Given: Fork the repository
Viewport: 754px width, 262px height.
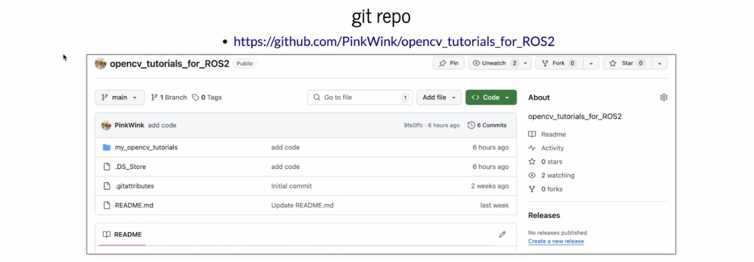Looking at the screenshot, I should click(x=559, y=63).
